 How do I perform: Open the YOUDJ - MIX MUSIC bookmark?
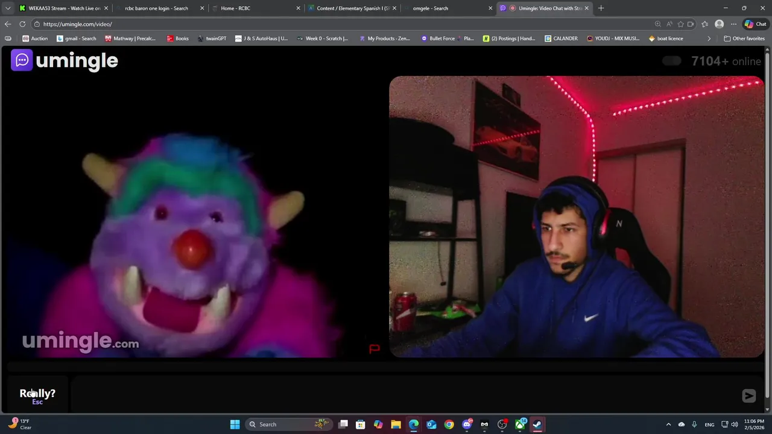613,39
